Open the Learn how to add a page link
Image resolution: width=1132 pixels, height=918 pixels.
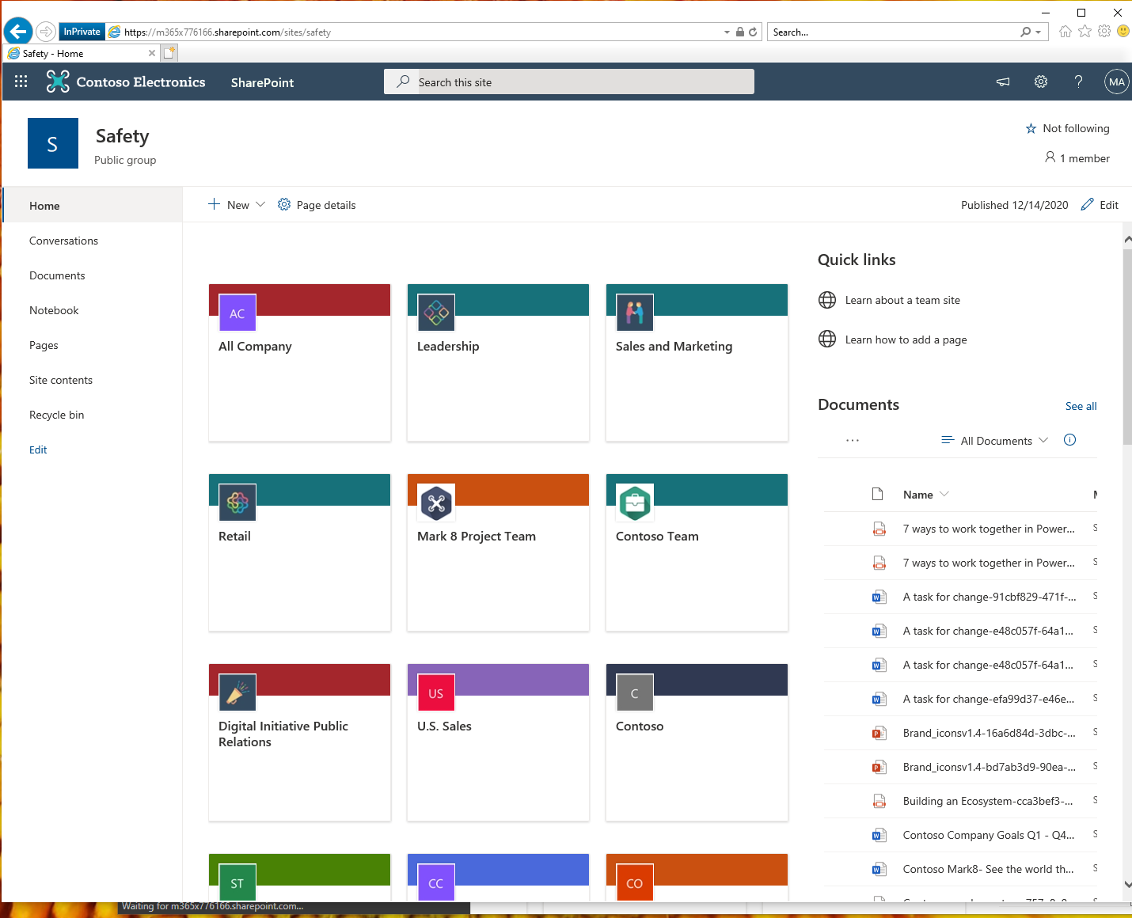click(x=906, y=340)
